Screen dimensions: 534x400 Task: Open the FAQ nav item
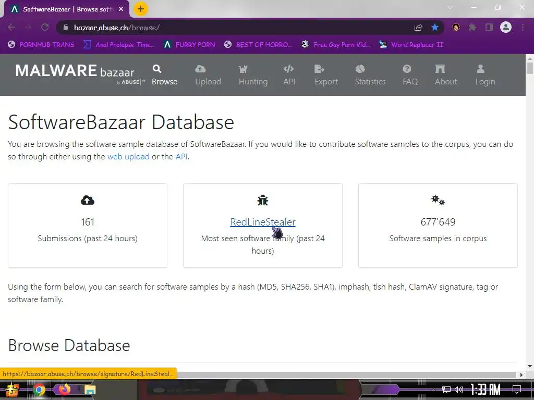[x=410, y=75]
